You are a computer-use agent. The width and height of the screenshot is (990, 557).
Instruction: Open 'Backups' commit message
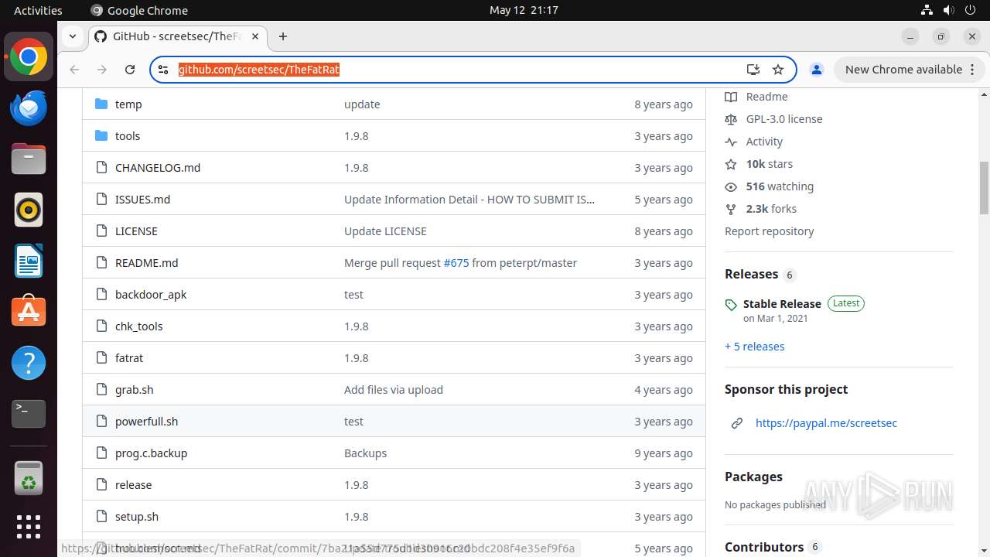point(365,453)
